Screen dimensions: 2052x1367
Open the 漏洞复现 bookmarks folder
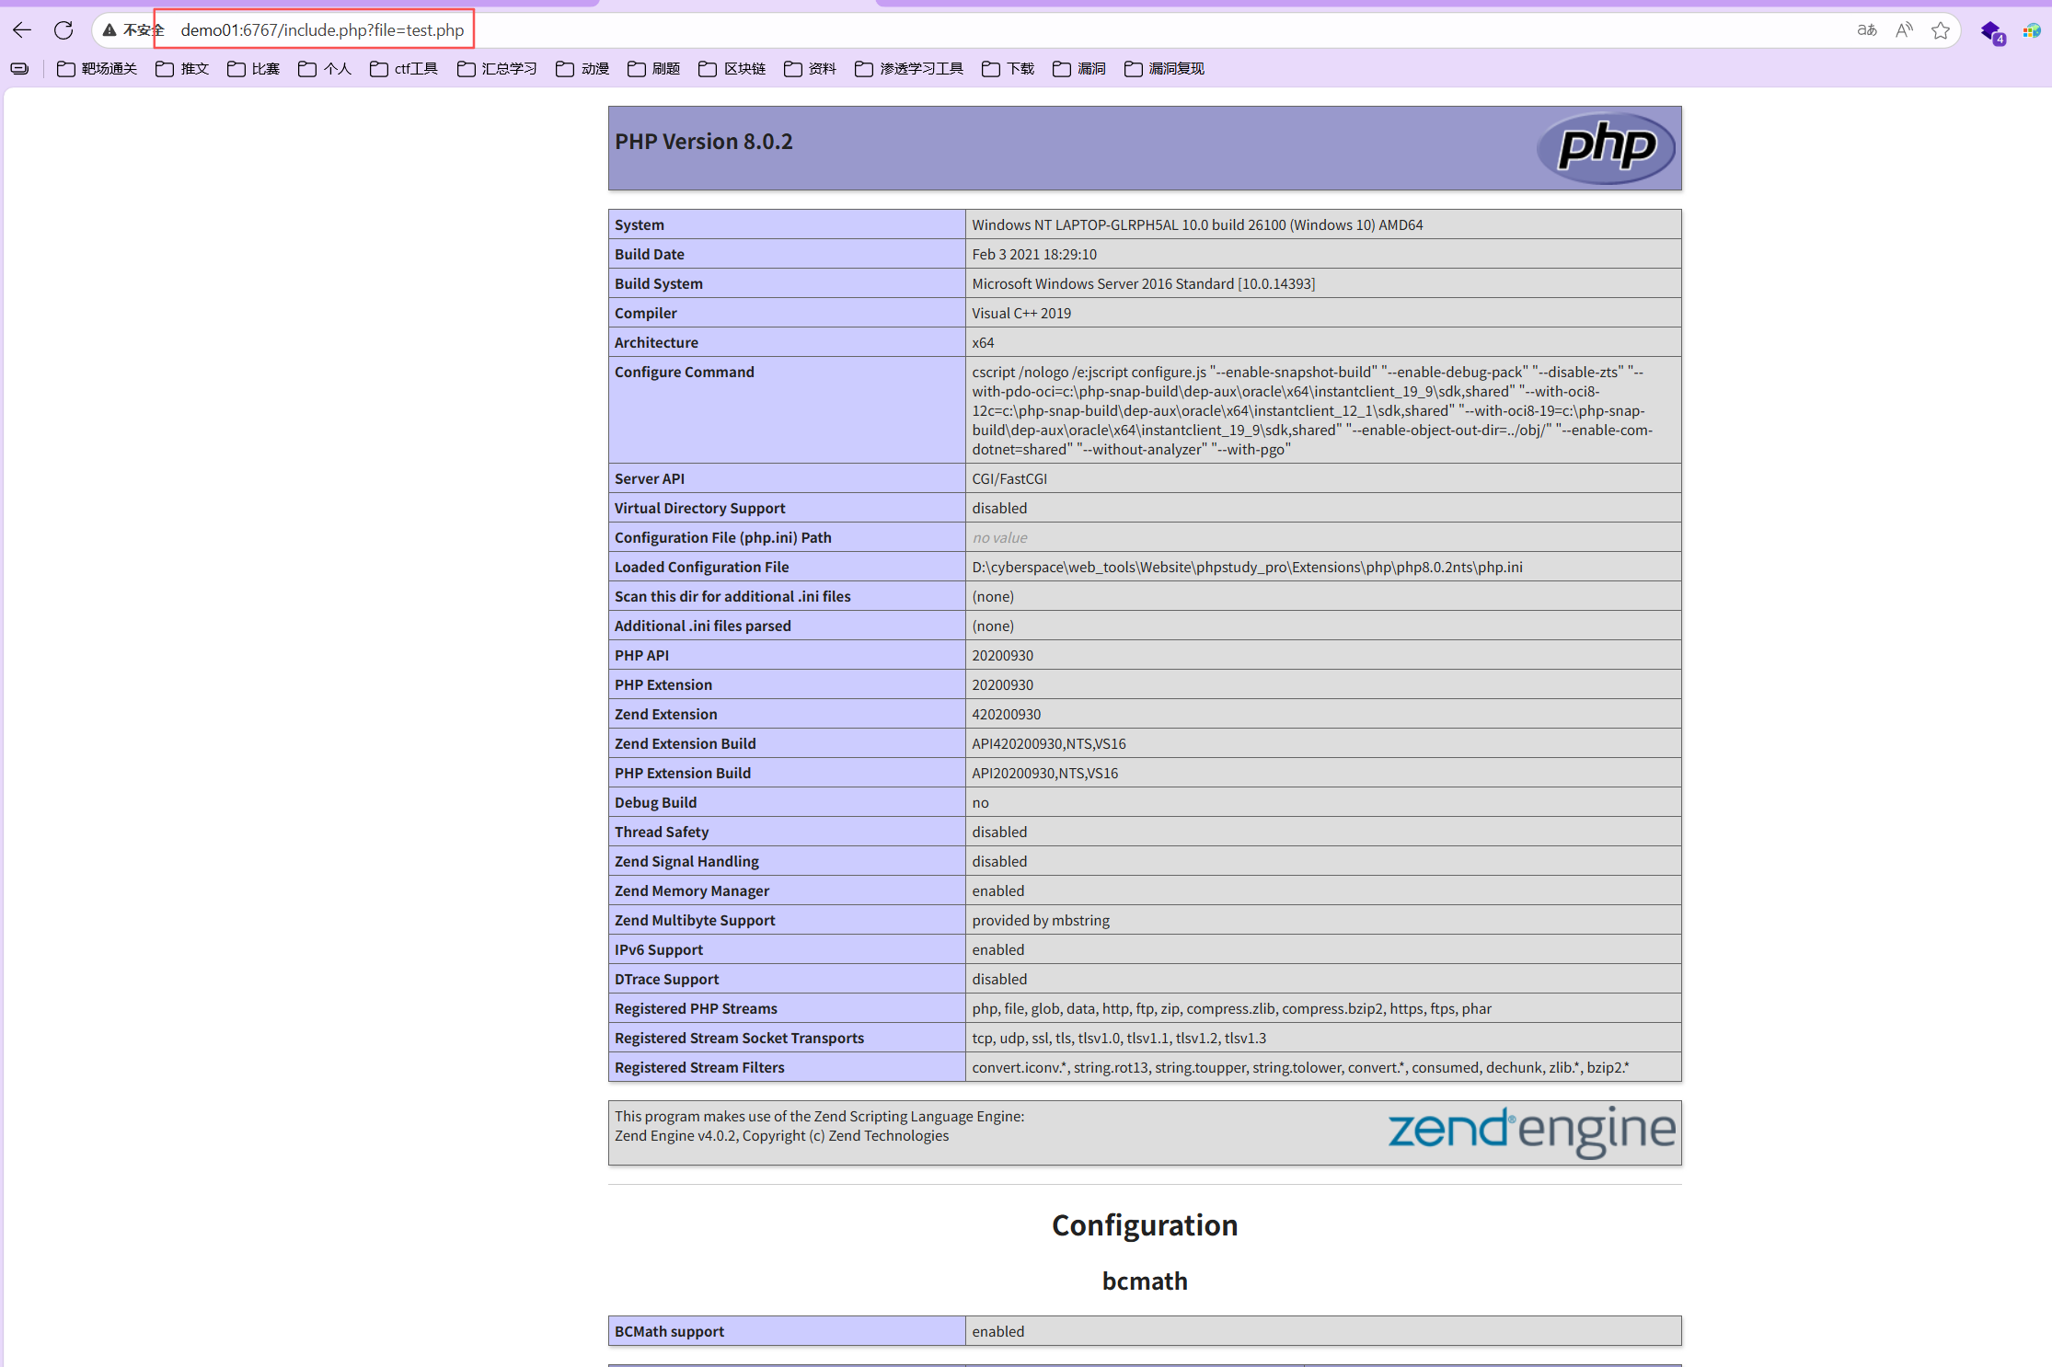click(x=1165, y=69)
